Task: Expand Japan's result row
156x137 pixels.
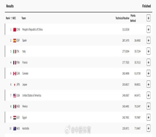Action: tap(149, 84)
